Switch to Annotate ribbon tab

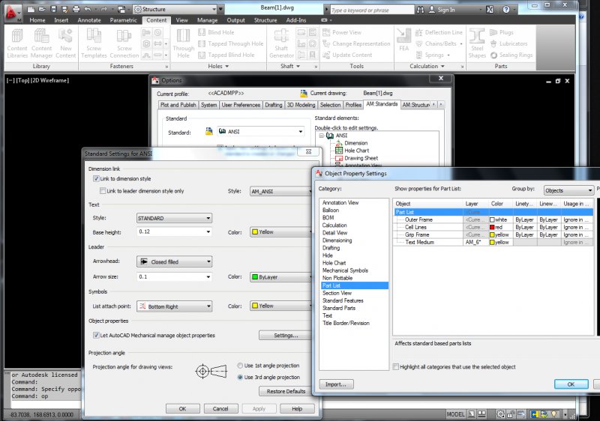[89, 20]
